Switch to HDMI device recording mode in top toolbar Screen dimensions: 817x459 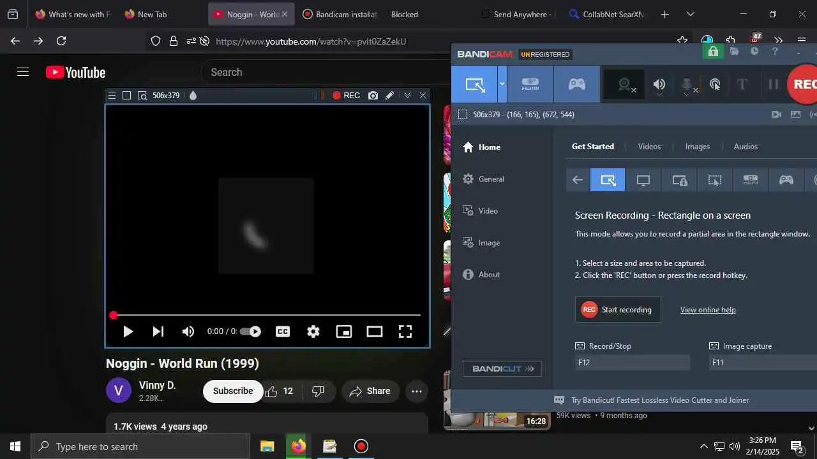530,84
